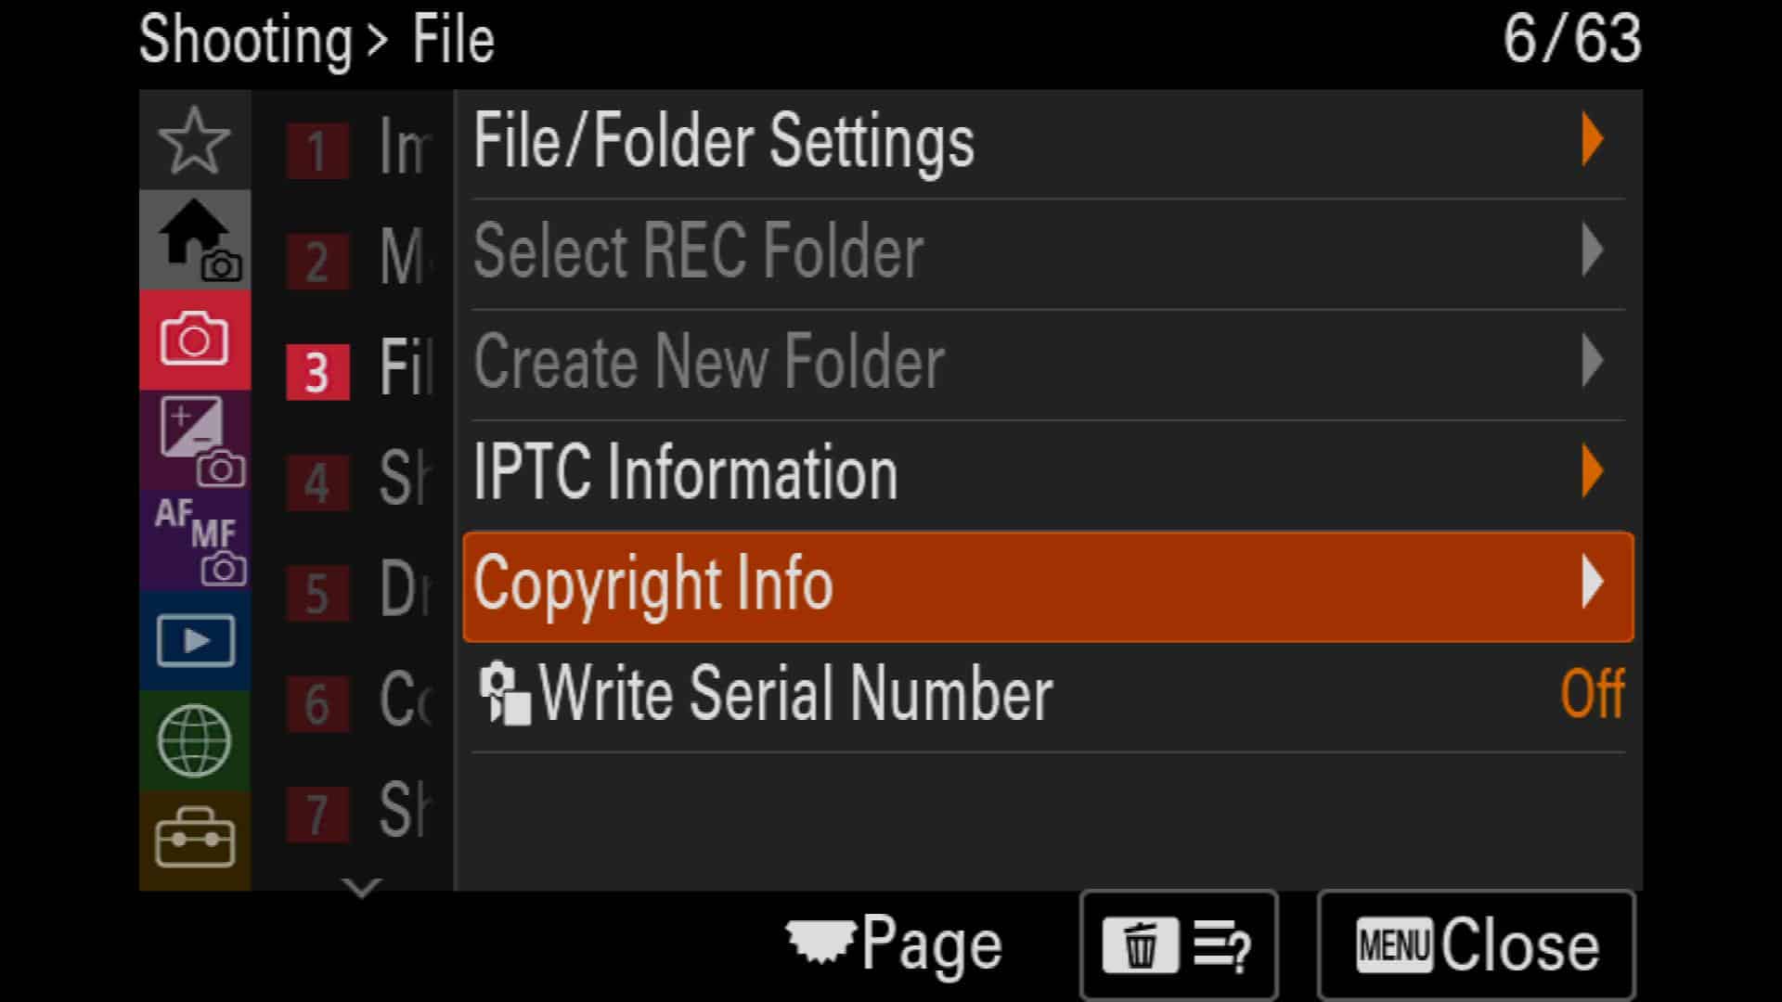This screenshot has height=1002, width=1782.
Task: Click the MENU Close button
Action: [1476, 945]
